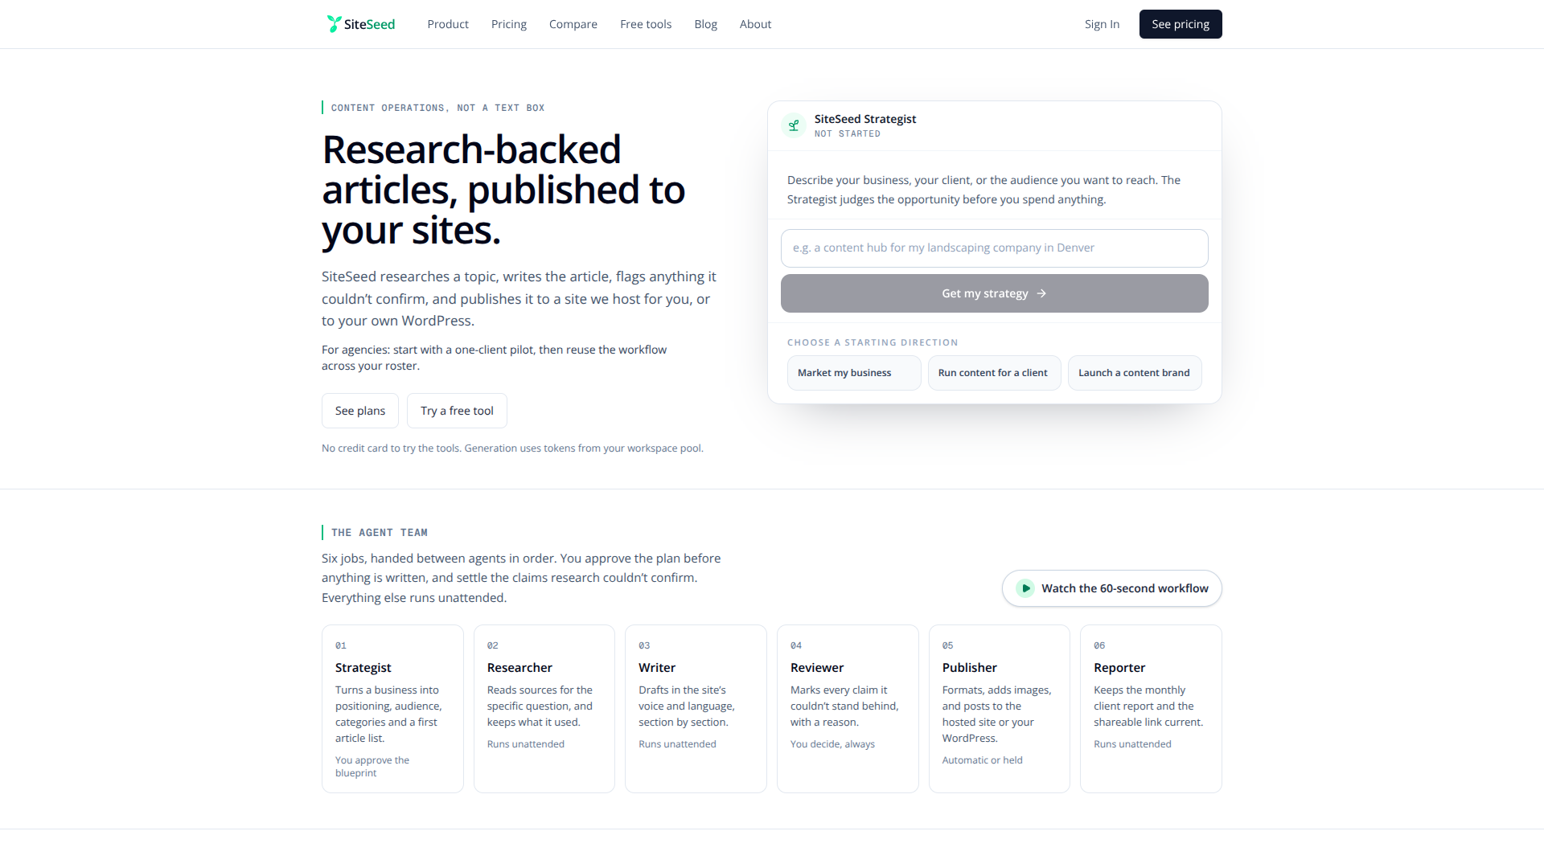Click the 'SiteSeed researches a topic' paragraph
The width and height of the screenshot is (1544, 868).
[x=519, y=298]
